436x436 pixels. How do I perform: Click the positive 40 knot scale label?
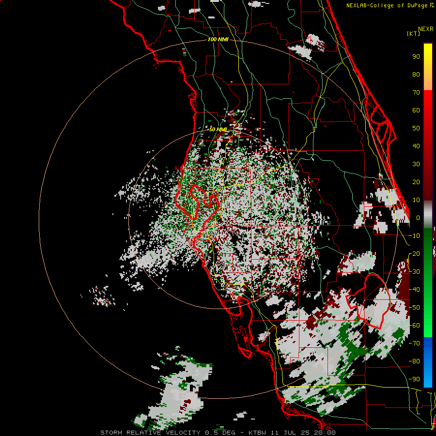click(x=416, y=146)
